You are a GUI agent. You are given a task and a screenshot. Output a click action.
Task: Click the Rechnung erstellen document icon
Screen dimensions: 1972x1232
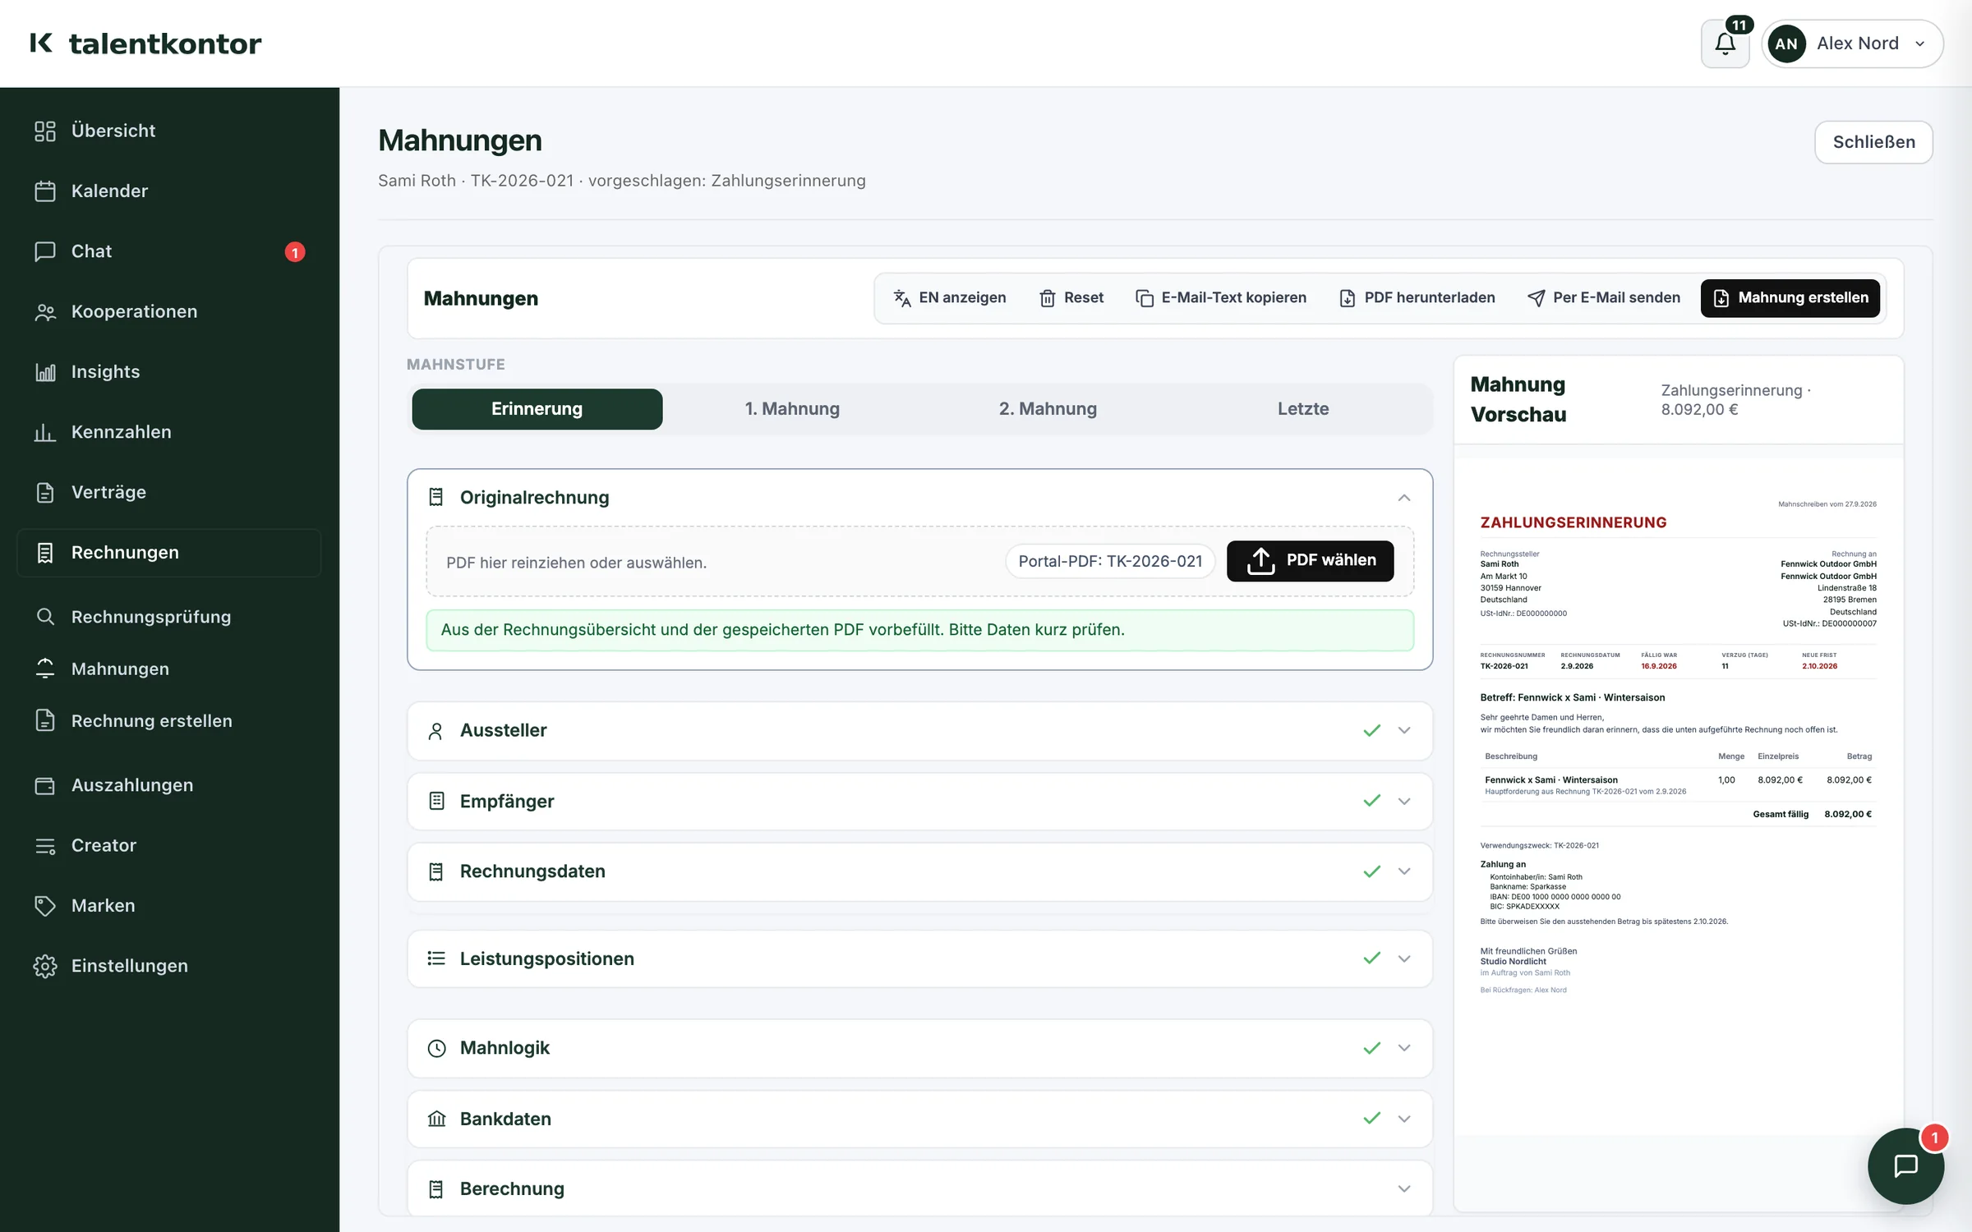[x=45, y=721]
